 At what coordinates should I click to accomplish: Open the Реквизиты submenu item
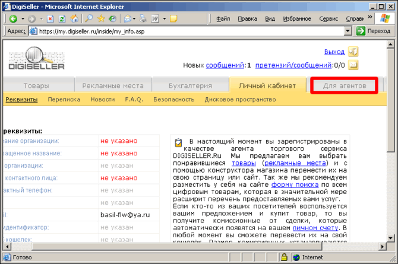pos(21,100)
